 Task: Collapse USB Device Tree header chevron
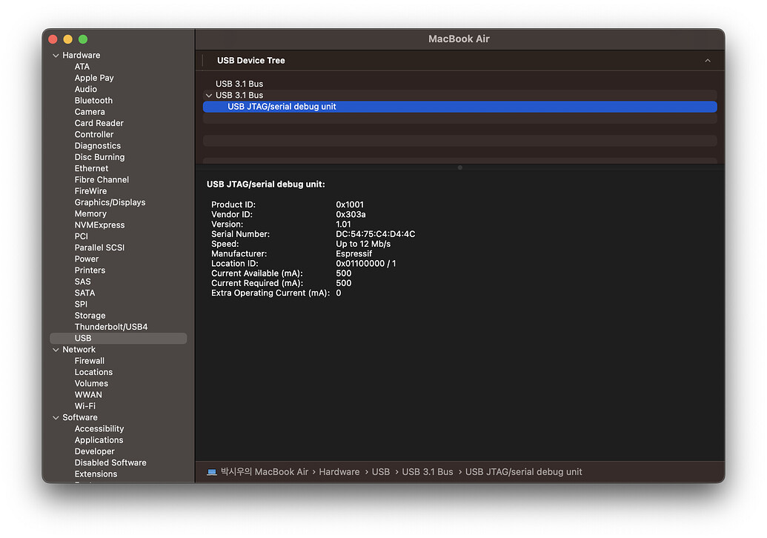point(707,61)
